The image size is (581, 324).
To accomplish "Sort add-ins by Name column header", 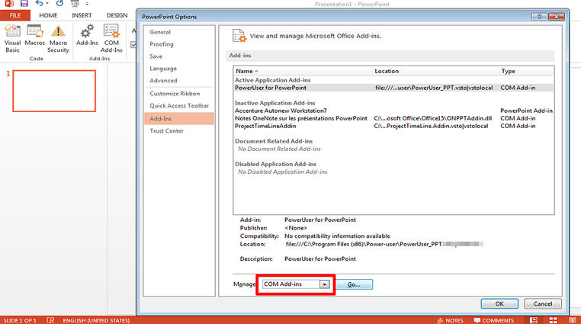I will click(303, 71).
